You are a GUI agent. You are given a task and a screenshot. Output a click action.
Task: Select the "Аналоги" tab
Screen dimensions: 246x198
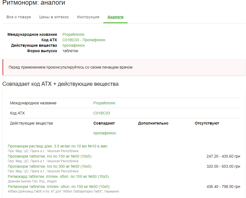115,17
